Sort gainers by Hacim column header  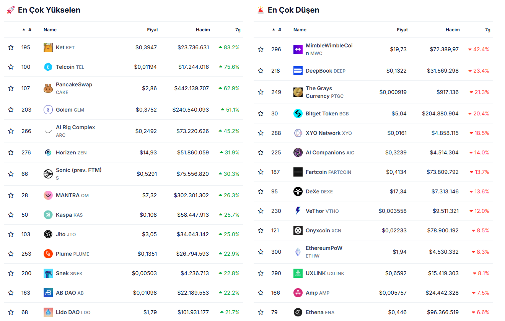[202, 30]
